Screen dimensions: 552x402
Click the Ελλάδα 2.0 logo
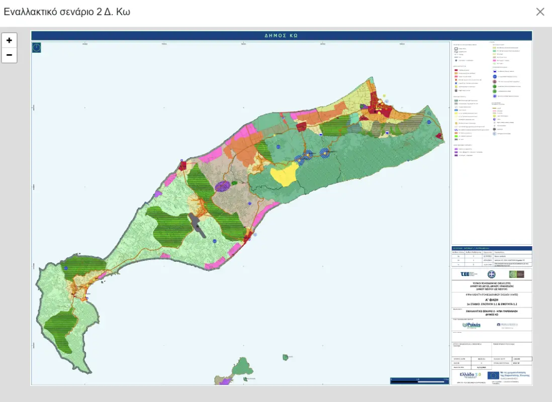click(471, 375)
